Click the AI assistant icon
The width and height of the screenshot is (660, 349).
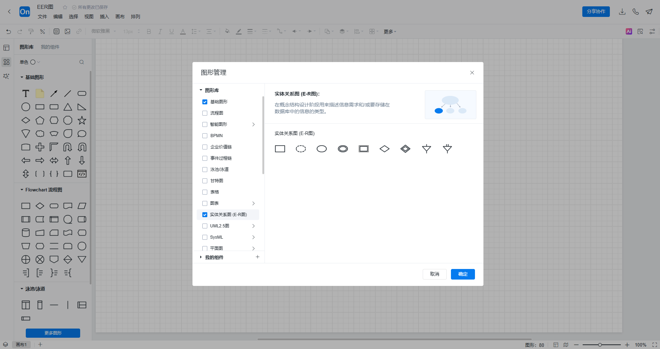pyautogui.click(x=629, y=31)
